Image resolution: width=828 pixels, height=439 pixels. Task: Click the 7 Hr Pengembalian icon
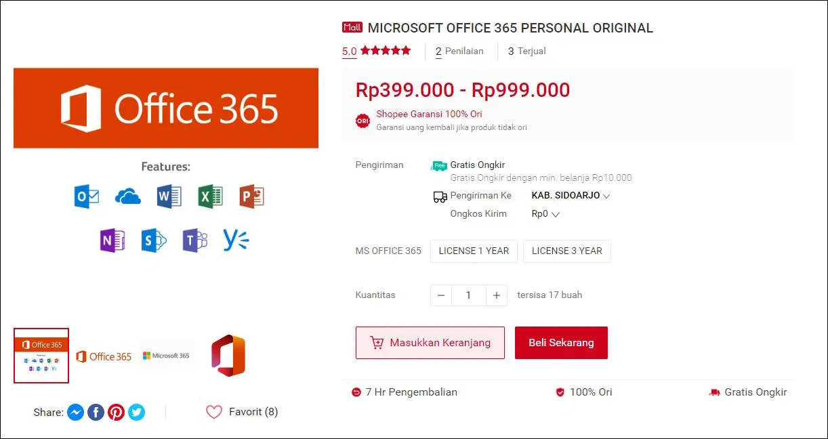357,392
